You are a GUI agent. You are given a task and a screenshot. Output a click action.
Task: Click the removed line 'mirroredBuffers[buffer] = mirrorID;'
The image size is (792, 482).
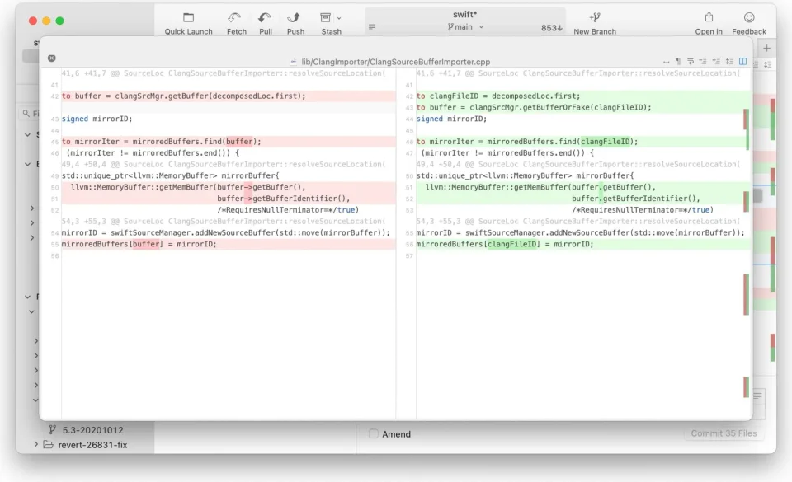(x=229, y=244)
